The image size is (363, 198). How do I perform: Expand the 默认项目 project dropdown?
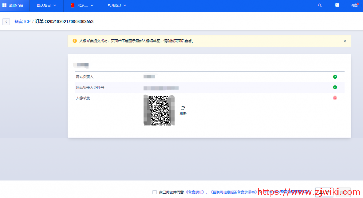pos(46,5)
